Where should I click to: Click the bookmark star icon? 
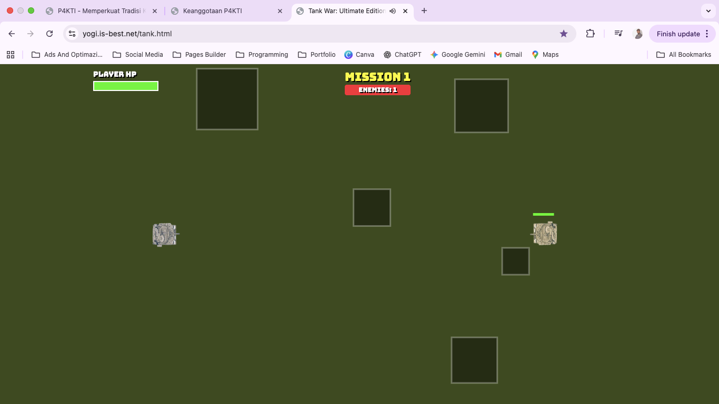[564, 34]
